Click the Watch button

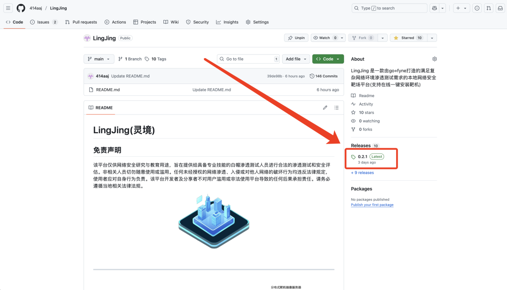325,38
